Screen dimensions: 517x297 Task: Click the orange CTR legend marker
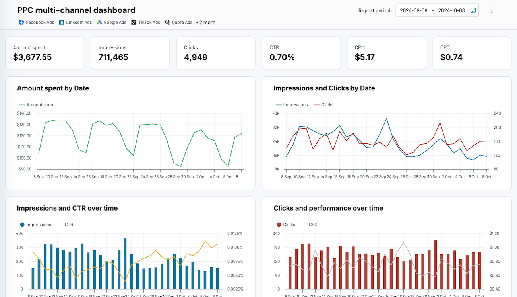[60, 225]
